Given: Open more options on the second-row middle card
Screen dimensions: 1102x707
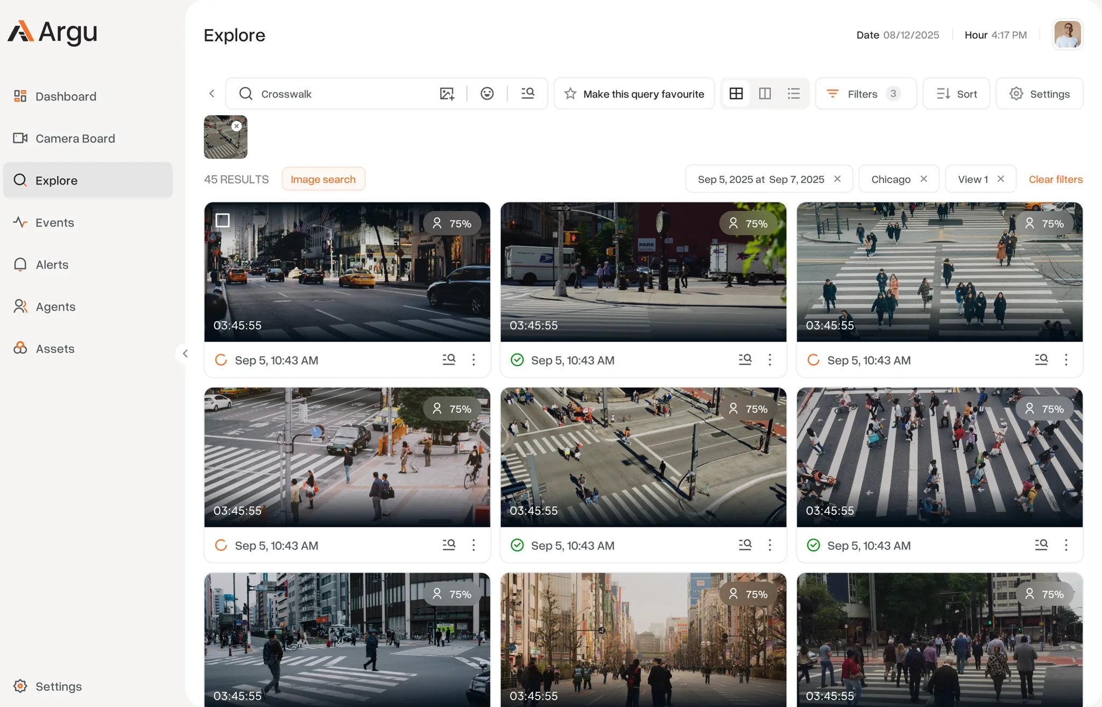Looking at the screenshot, I should (x=769, y=545).
